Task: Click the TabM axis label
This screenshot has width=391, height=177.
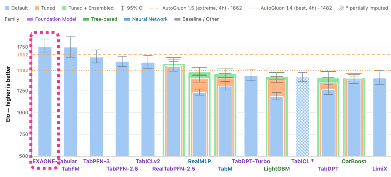Action: pyautogui.click(x=225, y=169)
